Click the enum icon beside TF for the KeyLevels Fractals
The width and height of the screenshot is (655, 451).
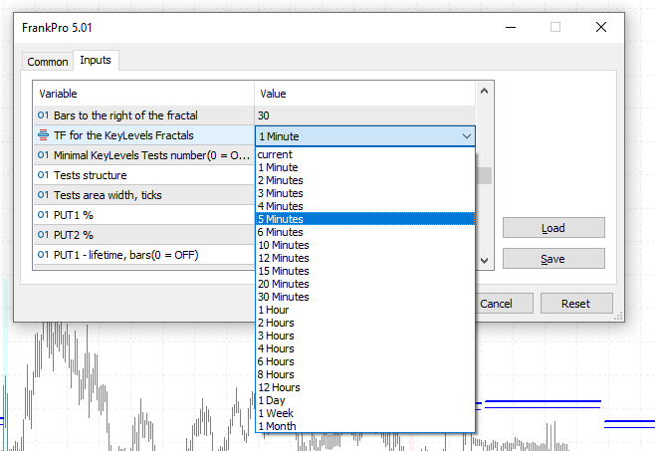44,135
